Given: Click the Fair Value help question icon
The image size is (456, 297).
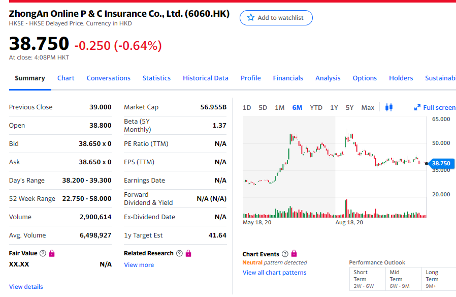Looking at the screenshot, I should (43, 253).
